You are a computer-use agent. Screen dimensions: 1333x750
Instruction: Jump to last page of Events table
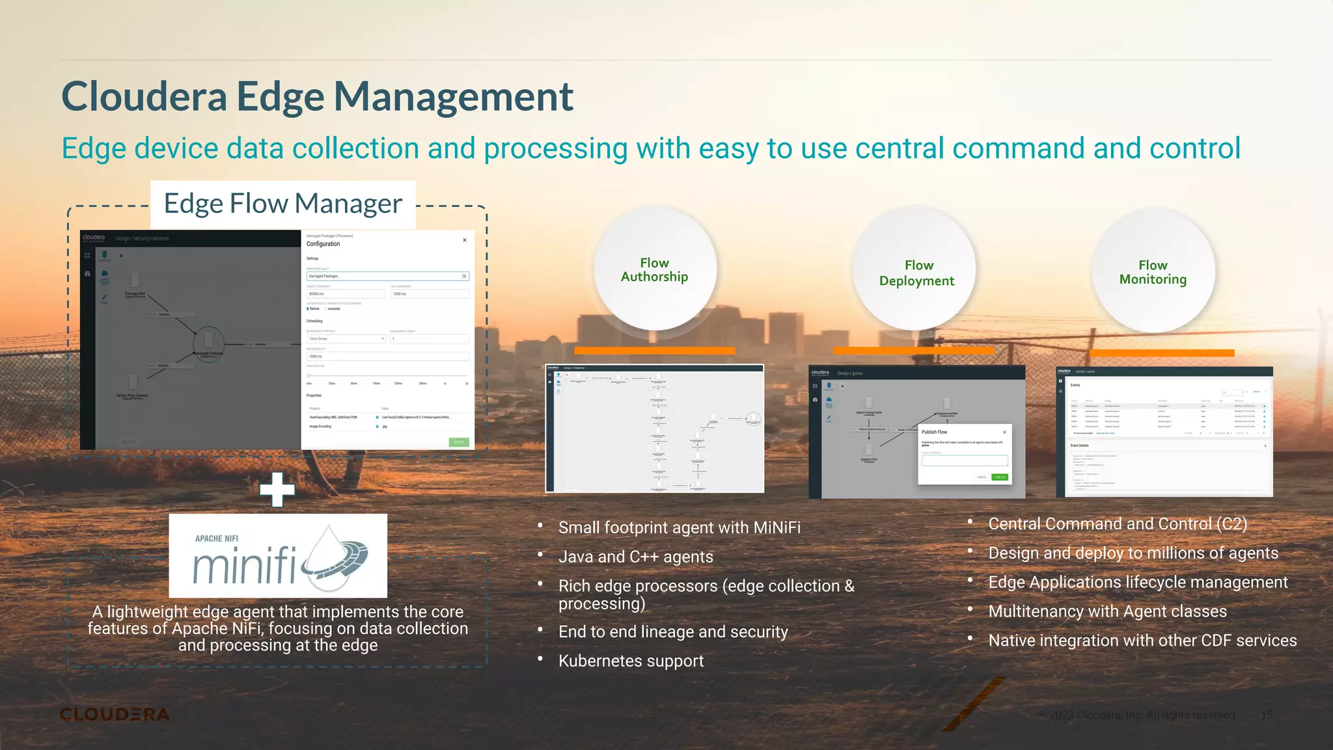click(1263, 433)
